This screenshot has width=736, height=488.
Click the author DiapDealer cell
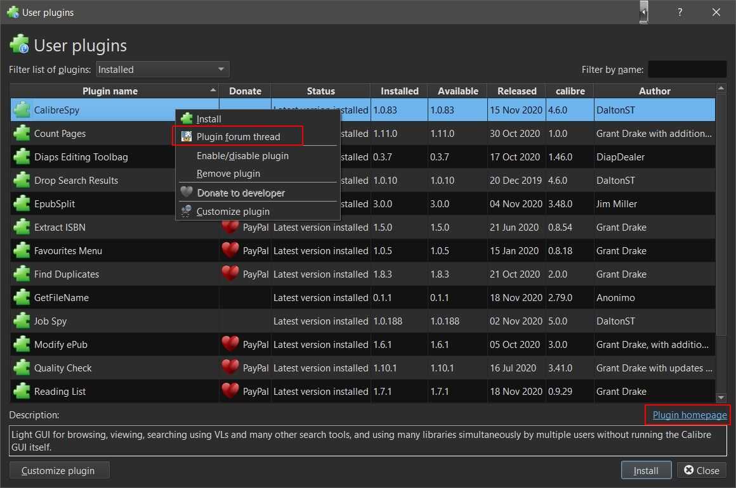620,157
